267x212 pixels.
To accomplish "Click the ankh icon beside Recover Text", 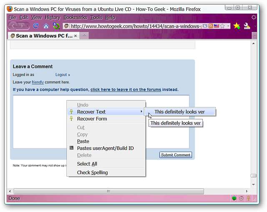I will coord(71,111).
